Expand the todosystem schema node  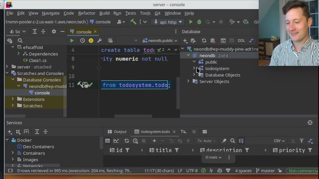[x=194, y=68]
